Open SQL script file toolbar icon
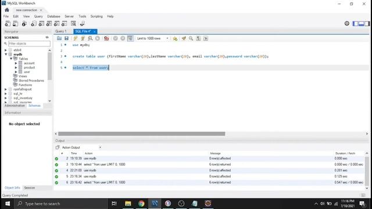The width and height of the screenshot is (372, 209). [16, 23]
